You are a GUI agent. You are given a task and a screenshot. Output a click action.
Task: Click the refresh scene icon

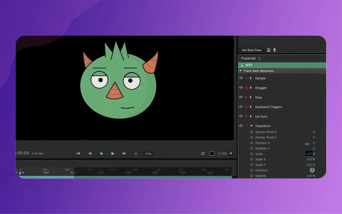point(203,153)
